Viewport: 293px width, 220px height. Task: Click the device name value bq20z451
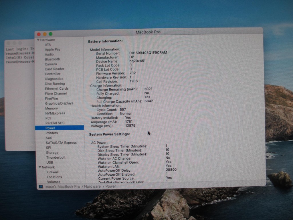point(137,61)
